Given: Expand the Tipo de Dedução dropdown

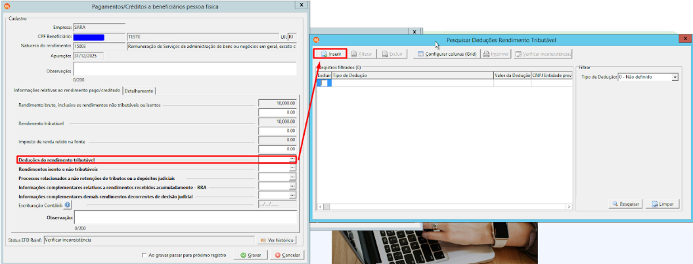Looking at the screenshot, I should point(675,77).
